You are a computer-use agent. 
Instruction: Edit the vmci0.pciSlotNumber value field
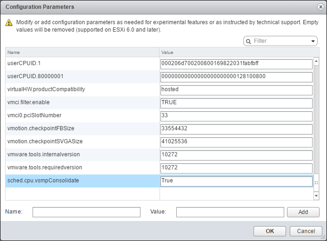(236, 116)
